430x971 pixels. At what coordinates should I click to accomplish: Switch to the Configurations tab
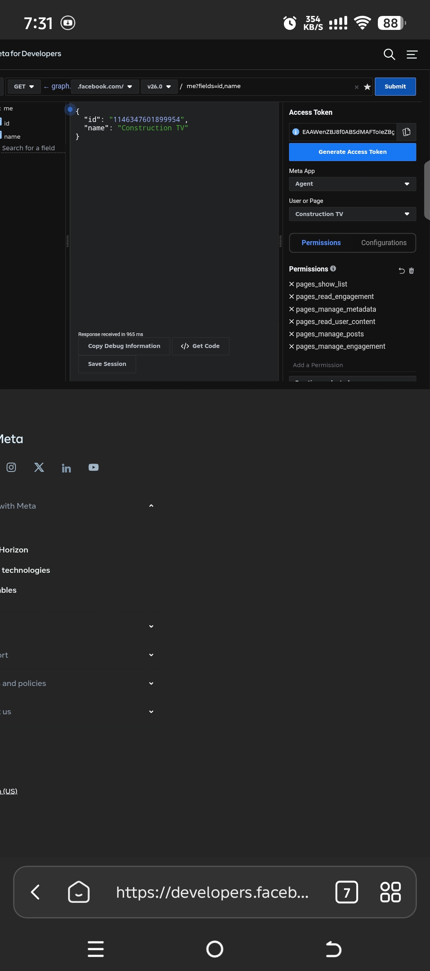point(384,243)
